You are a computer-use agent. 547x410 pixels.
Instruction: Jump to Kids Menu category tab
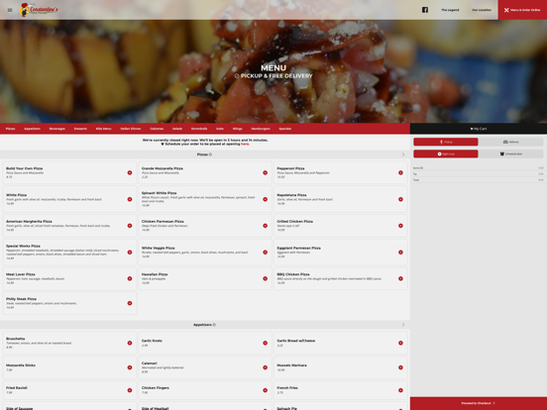point(104,129)
